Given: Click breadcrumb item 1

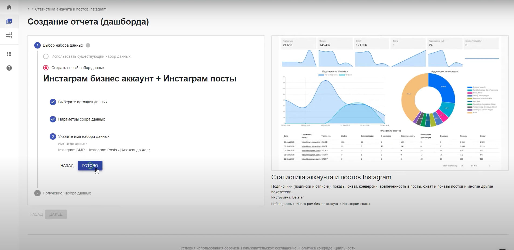Looking at the screenshot, I should (x=29, y=9).
